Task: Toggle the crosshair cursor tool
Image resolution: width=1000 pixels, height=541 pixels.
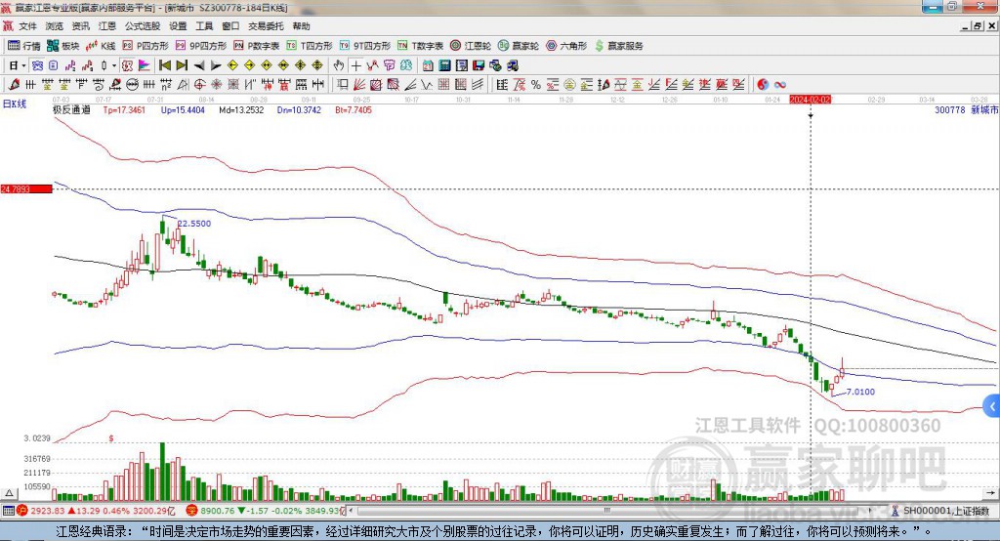Action: point(355,65)
